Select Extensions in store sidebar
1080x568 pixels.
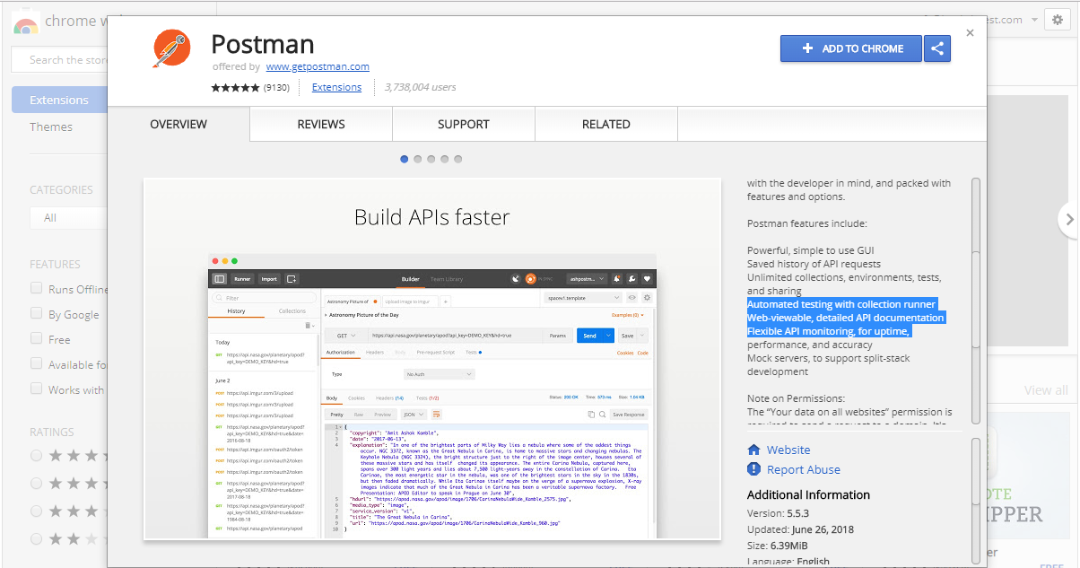pos(60,100)
